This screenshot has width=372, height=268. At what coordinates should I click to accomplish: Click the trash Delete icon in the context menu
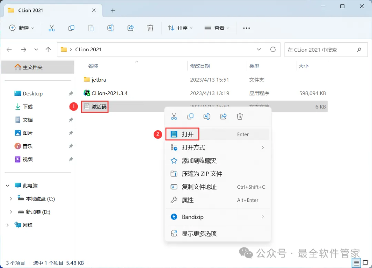[x=240, y=116]
